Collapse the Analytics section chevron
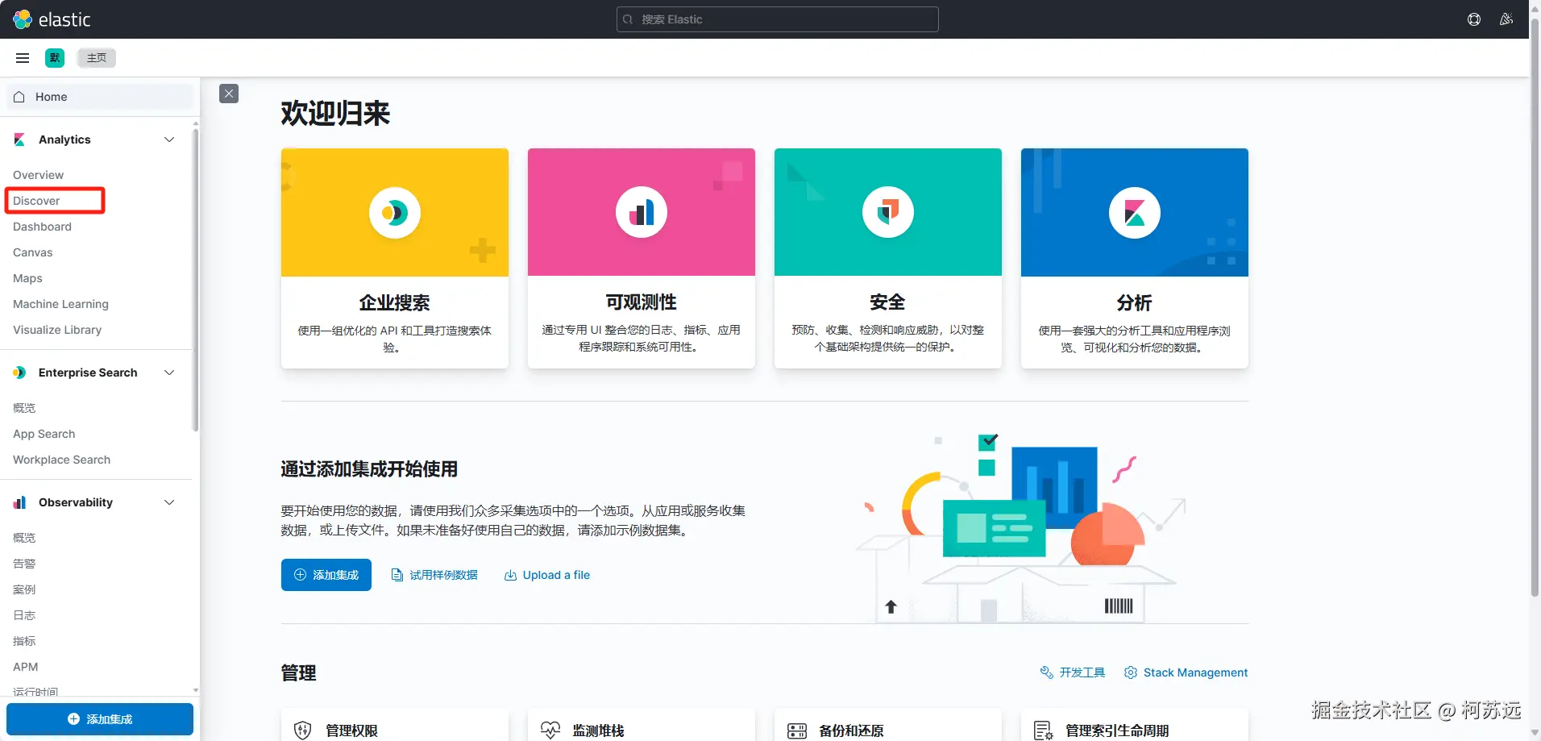The image size is (1541, 741). pyautogui.click(x=169, y=139)
